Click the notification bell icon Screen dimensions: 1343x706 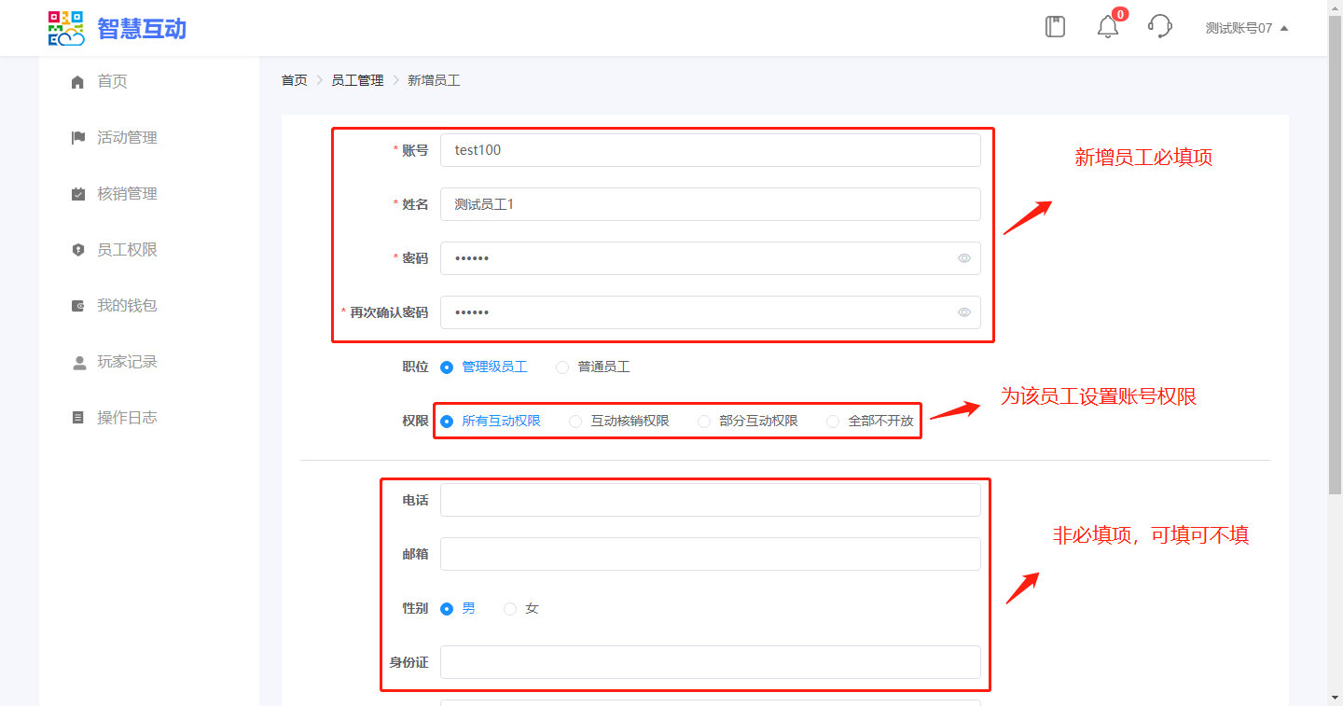pyautogui.click(x=1107, y=27)
